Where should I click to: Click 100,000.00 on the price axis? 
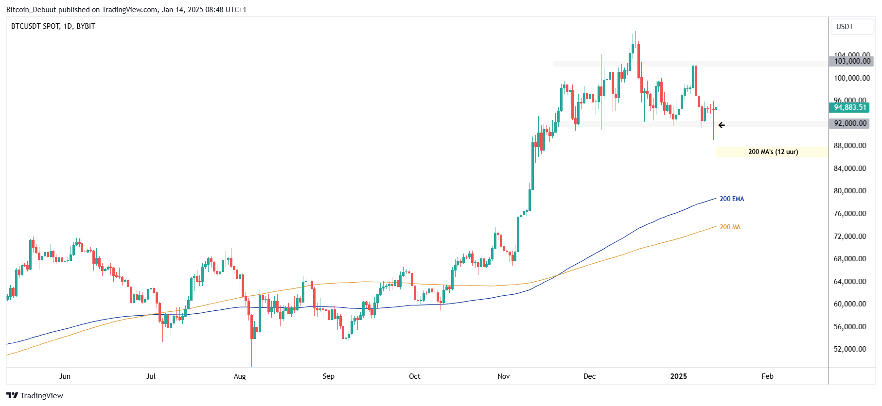pos(852,78)
